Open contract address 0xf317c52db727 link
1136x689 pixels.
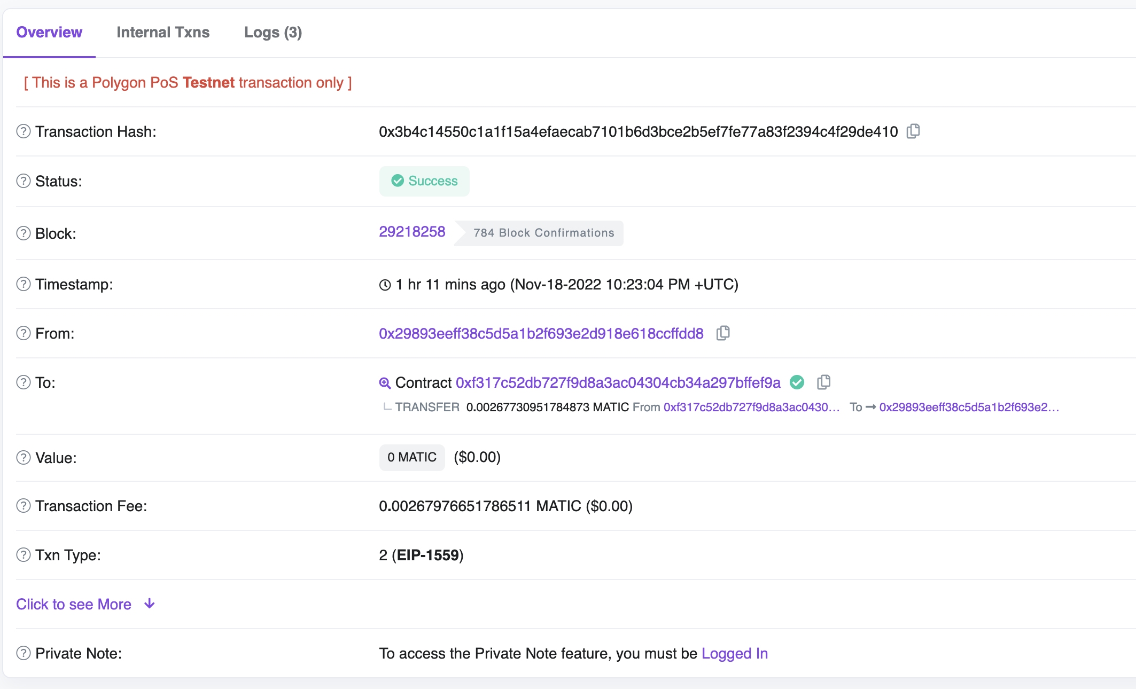coord(618,382)
